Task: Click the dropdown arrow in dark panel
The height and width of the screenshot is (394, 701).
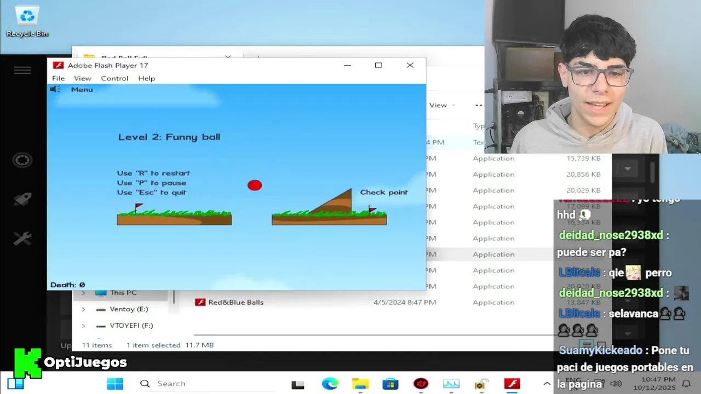Action: (628, 169)
